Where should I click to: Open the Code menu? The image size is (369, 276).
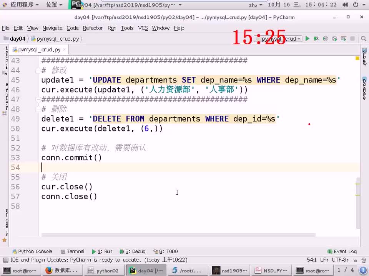73,28
